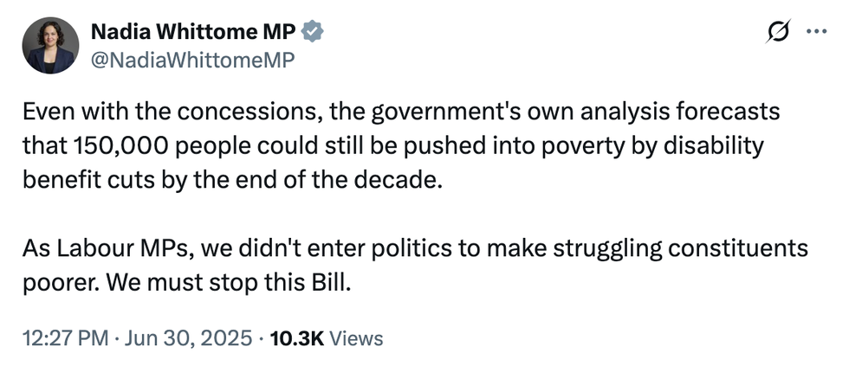Open the Grok actions icon
Screen dimensions: 849x366
tap(778, 33)
